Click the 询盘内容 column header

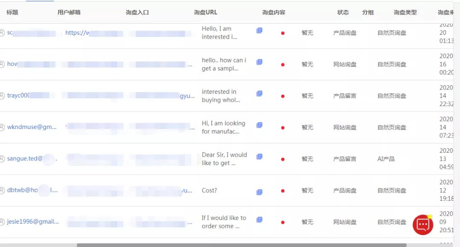click(x=273, y=12)
